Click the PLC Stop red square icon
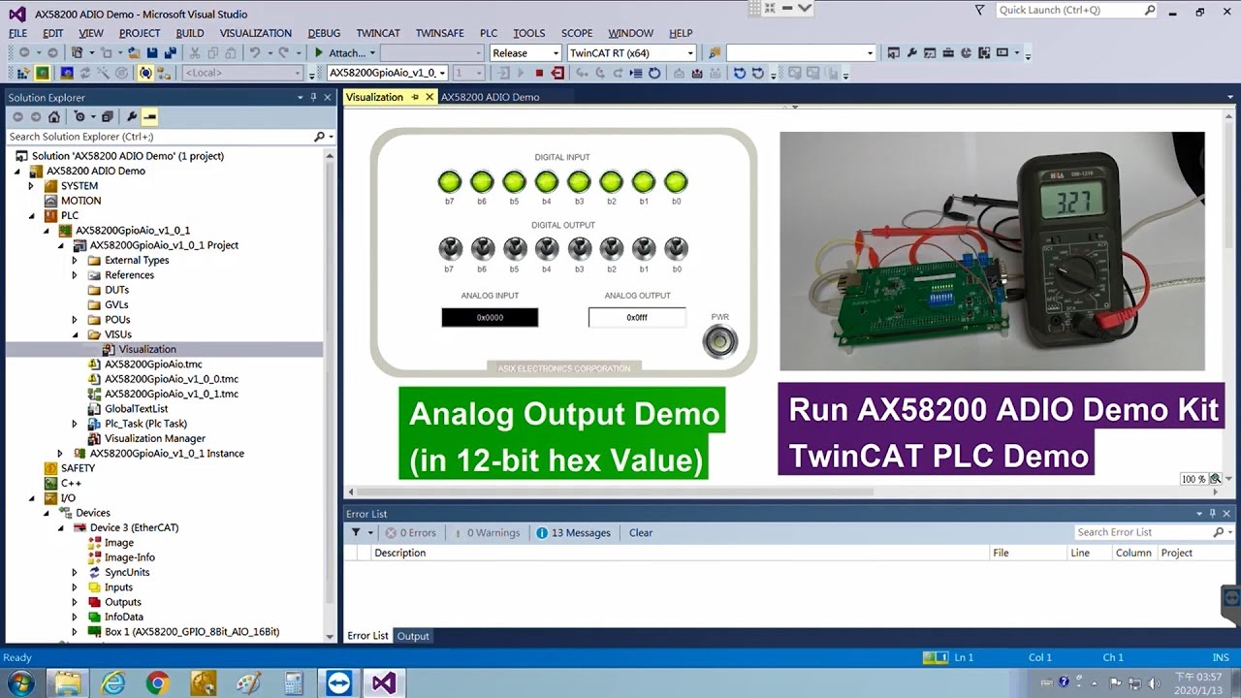 (x=539, y=73)
